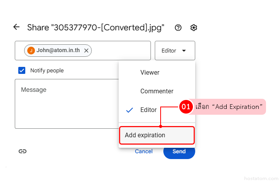The image size is (280, 182).
Task: Remove John@atom.in.th chip with X
Action: pyautogui.click(x=86, y=51)
